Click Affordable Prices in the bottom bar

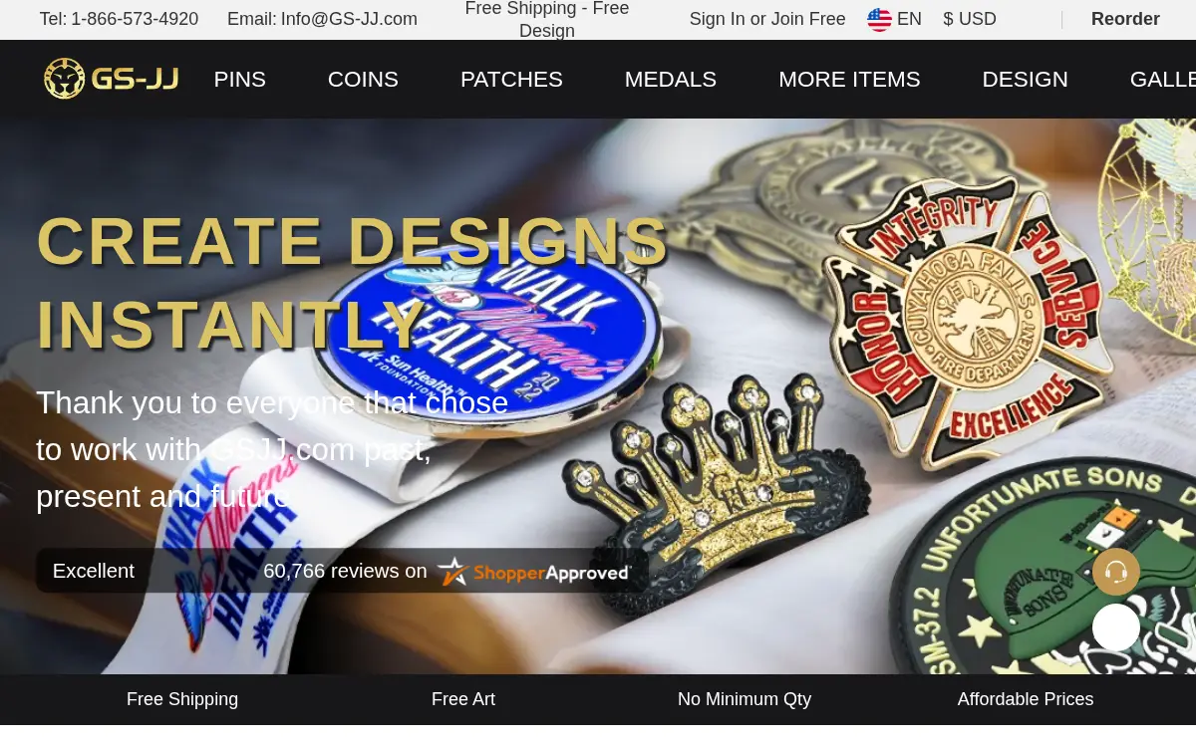(x=1026, y=699)
